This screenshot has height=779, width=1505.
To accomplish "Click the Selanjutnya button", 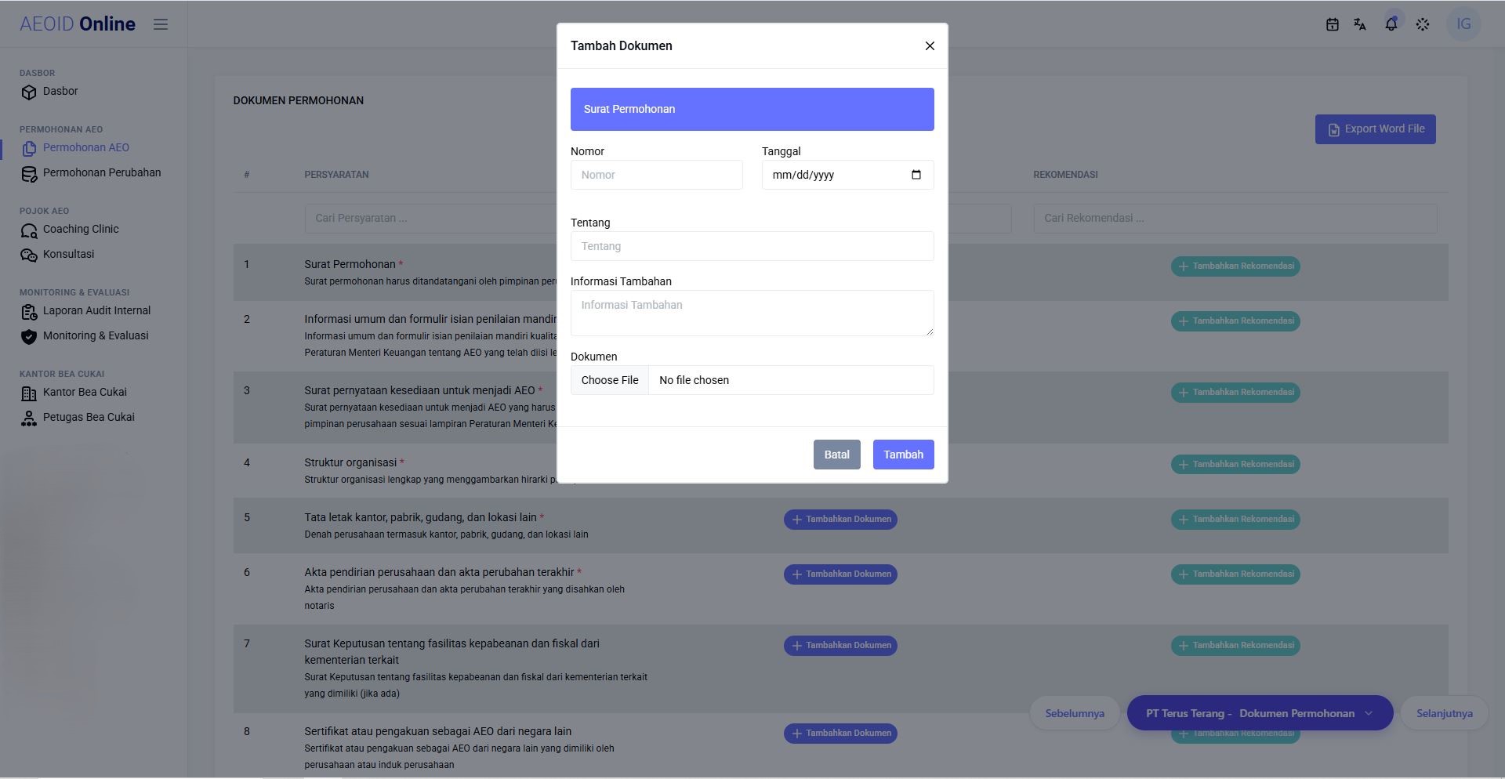I will tap(1445, 713).
